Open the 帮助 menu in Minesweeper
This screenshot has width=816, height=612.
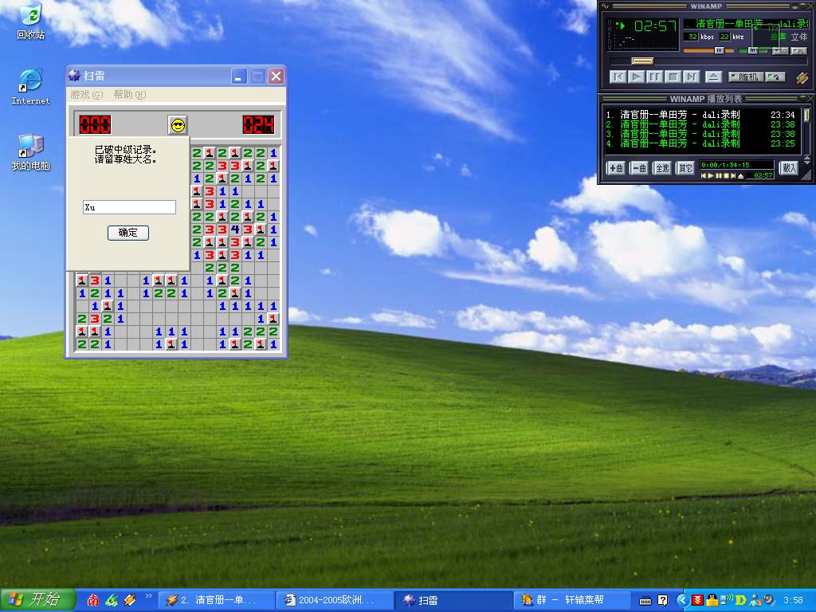click(129, 95)
